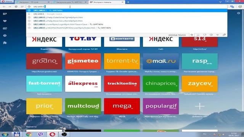Open the Яндекс tile labeled Сайт
244x137 pixels.
click(161, 41)
